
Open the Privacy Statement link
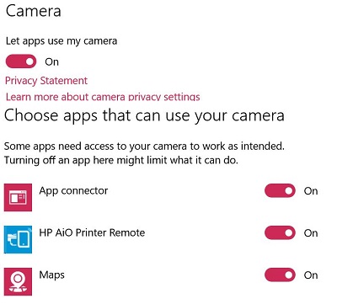pyautogui.click(x=46, y=81)
